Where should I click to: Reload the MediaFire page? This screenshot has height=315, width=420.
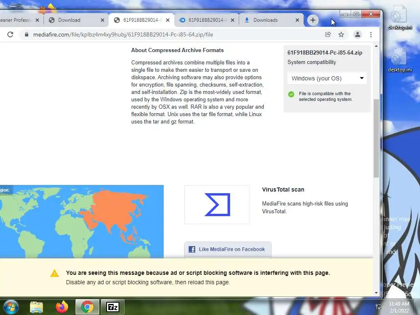pyautogui.click(x=10, y=34)
